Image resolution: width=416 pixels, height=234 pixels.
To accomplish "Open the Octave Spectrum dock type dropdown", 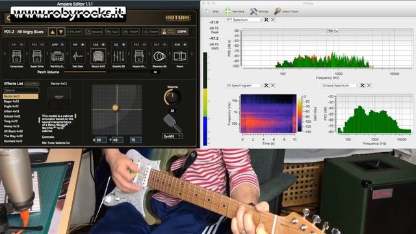I will (340, 85).
